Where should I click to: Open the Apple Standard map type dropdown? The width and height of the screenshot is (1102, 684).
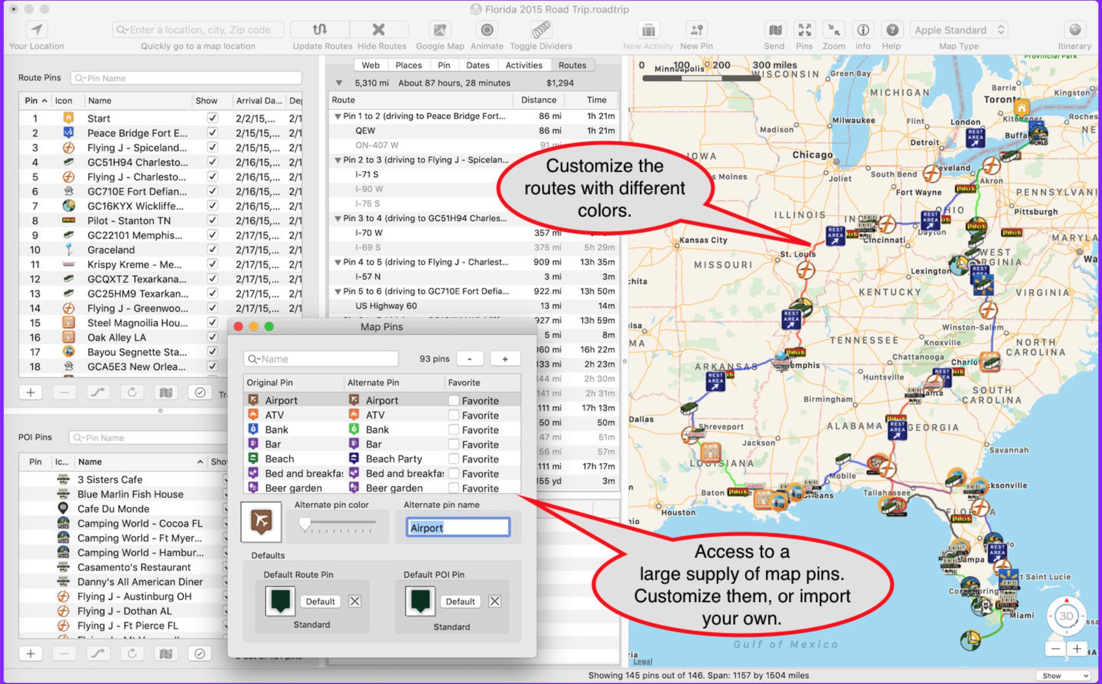coord(958,30)
